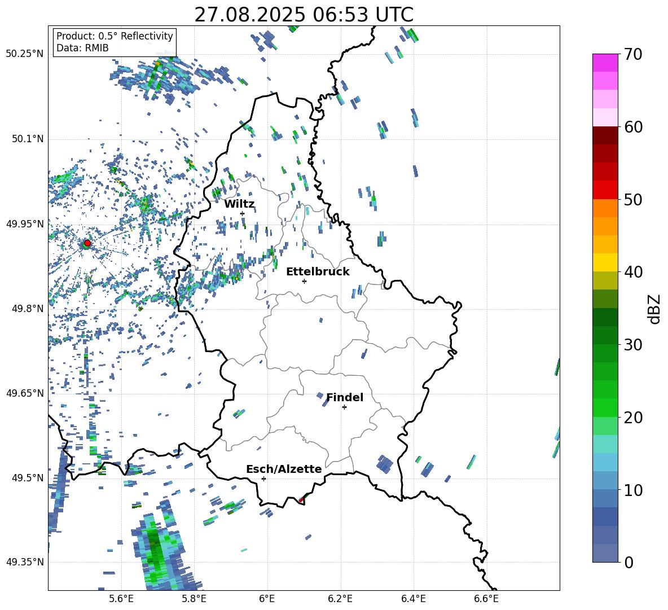The height and width of the screenshot is (610, 668).
Task: Click the 30 colorbar tick label
Action: 632,345
